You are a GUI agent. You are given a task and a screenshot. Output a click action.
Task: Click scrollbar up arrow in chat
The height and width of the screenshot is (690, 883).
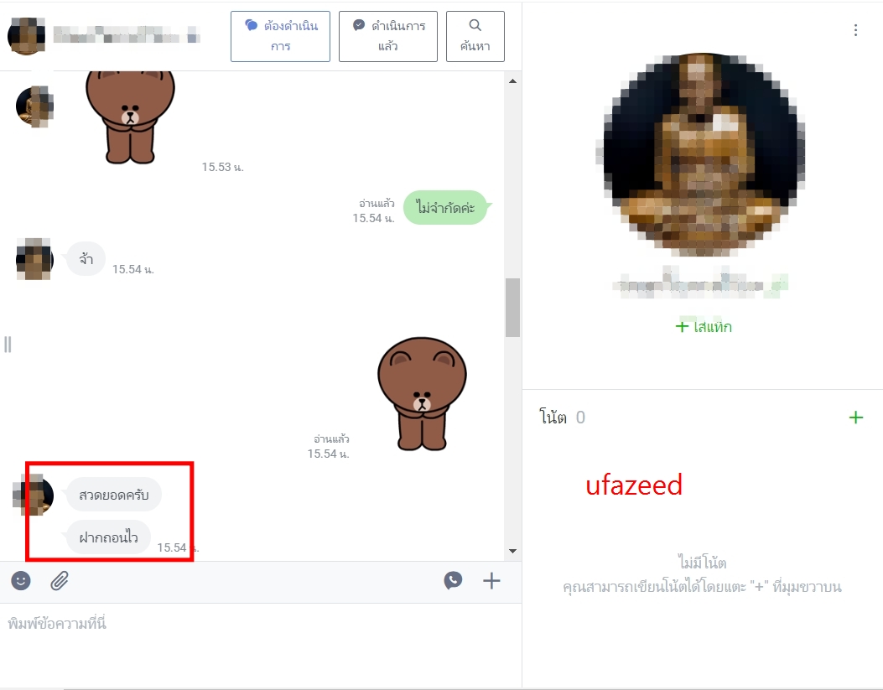coord(512,81)
